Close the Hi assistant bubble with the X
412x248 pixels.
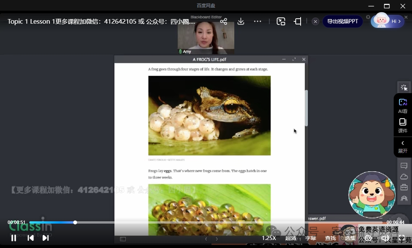point(406,17)
